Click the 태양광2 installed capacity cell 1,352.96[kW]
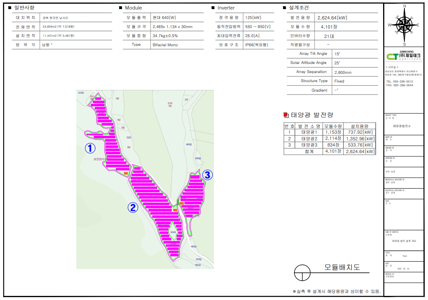The width and height of the screenshot is (428, 300). (x=360, y=139)
